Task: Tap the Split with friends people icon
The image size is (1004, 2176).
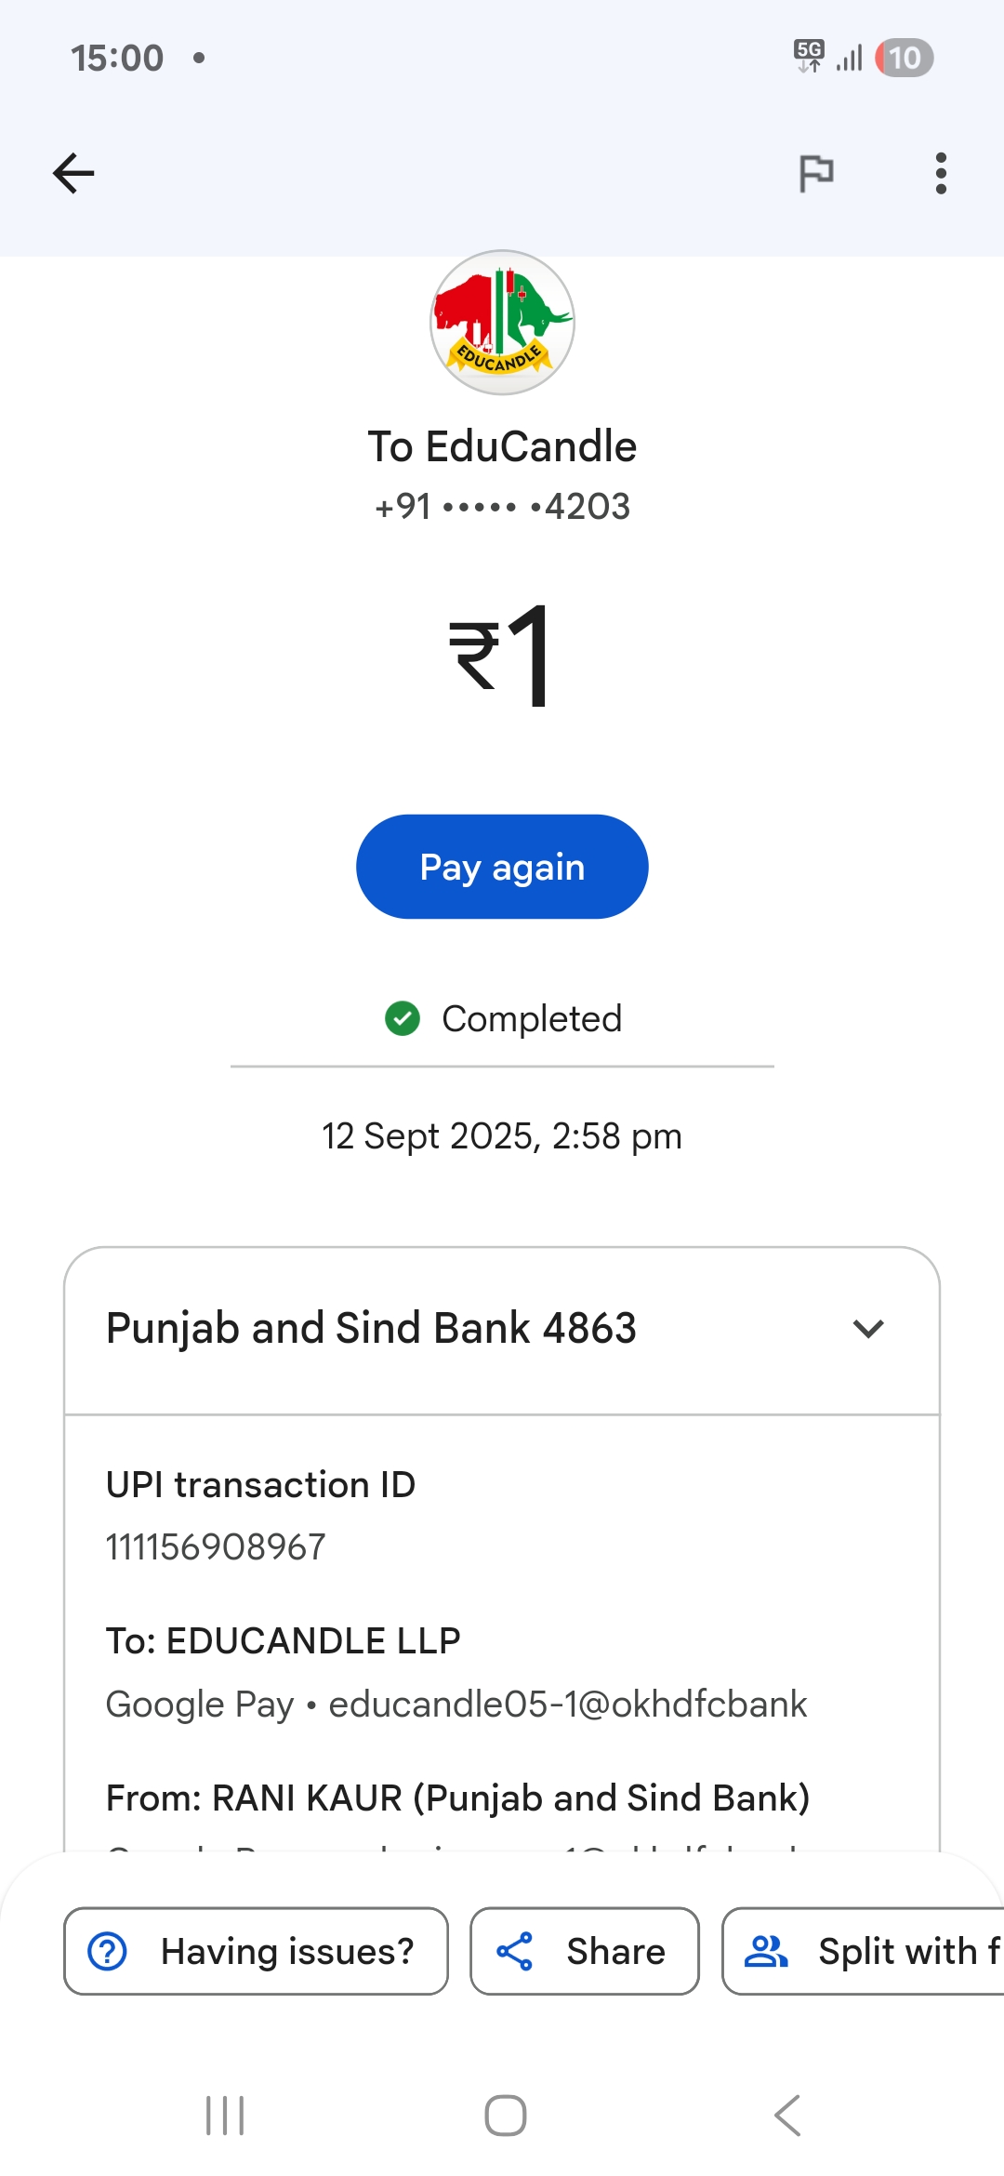Action: [766, 1951]
